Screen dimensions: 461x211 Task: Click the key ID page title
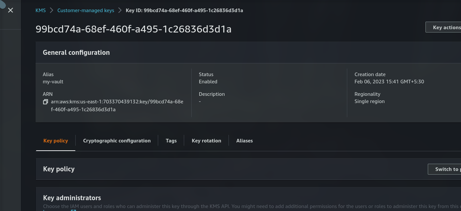[x=133, y=29]
